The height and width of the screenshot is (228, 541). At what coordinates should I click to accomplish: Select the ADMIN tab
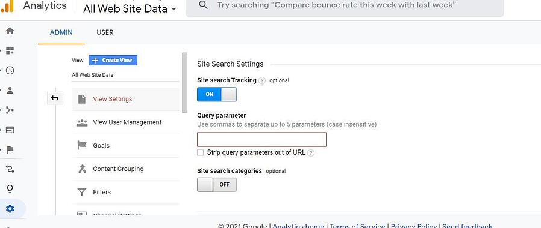[x=61, y=32]
